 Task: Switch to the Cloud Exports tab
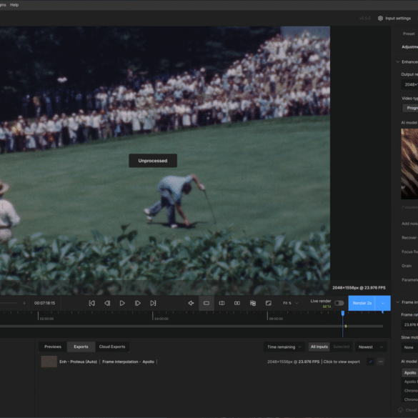(112, 347)
